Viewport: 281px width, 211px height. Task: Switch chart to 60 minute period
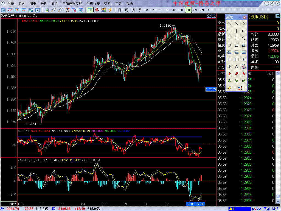coord(188,10)
